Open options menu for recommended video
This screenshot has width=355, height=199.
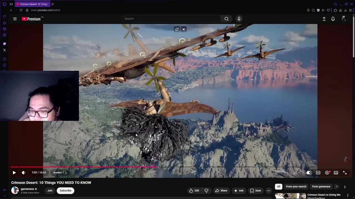click(x=348, y=195)
